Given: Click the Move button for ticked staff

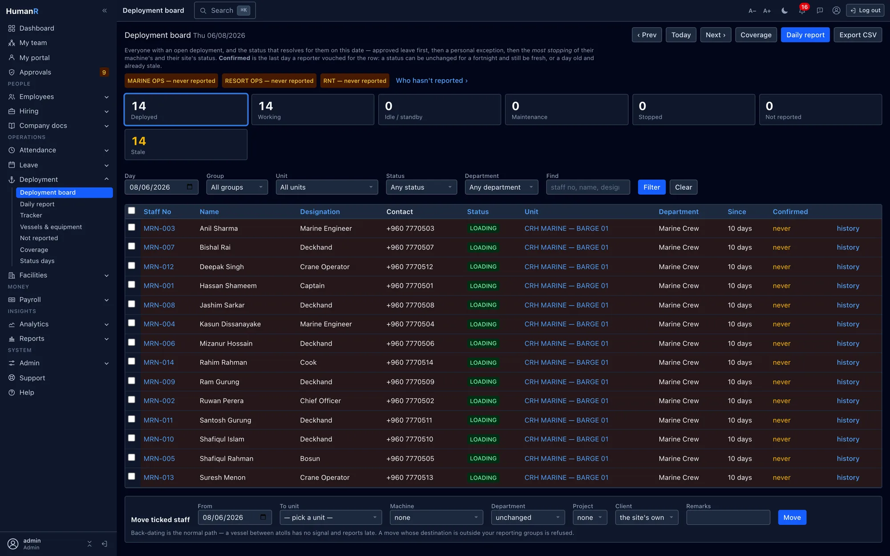Looking at the screenshot, I should [792, 517].
